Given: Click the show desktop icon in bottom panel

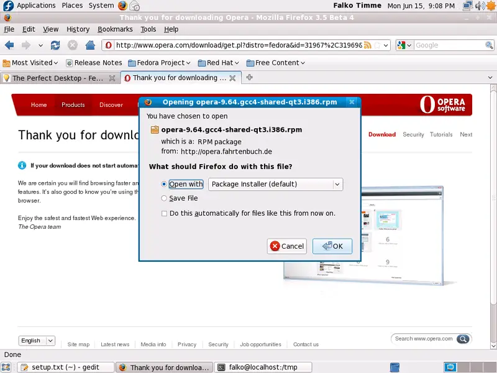Looking at the screenshot, I should (x=6, y=367).
